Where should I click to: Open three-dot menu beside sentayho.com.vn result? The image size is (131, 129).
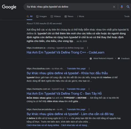tap(89, 89)
